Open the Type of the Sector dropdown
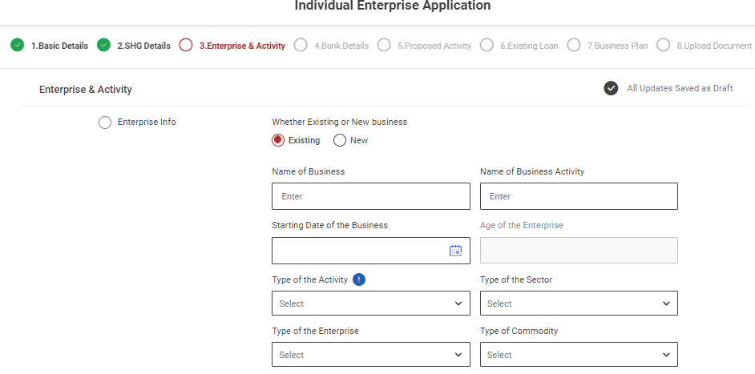This screenshot has height=374, width=755. tap(579, 304)
